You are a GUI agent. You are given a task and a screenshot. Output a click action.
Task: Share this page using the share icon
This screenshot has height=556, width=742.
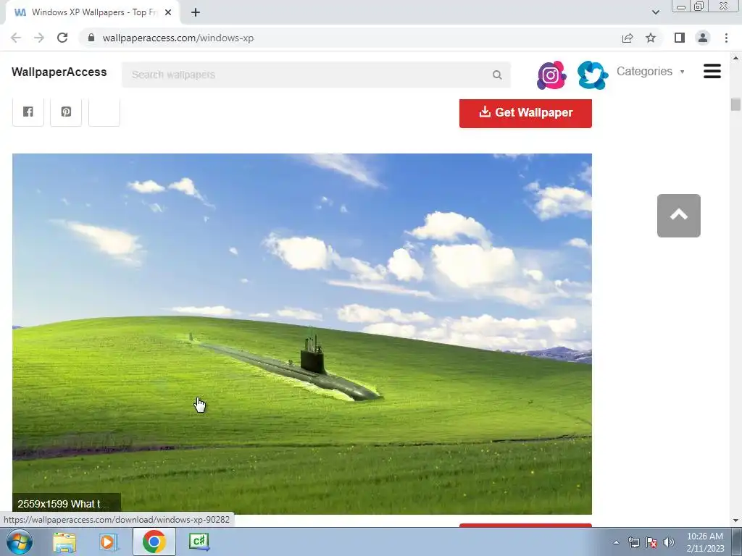pos(628,38)
